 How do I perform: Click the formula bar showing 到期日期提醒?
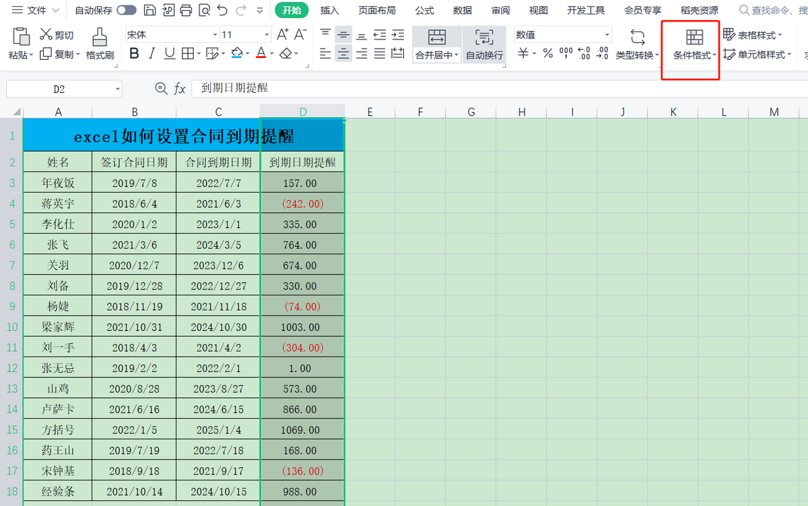click(x=499, y=88)
